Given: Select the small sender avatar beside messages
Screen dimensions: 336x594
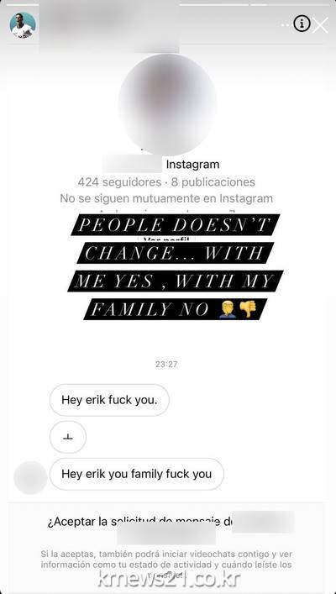Looking at the screenshot, I should 30,477.
